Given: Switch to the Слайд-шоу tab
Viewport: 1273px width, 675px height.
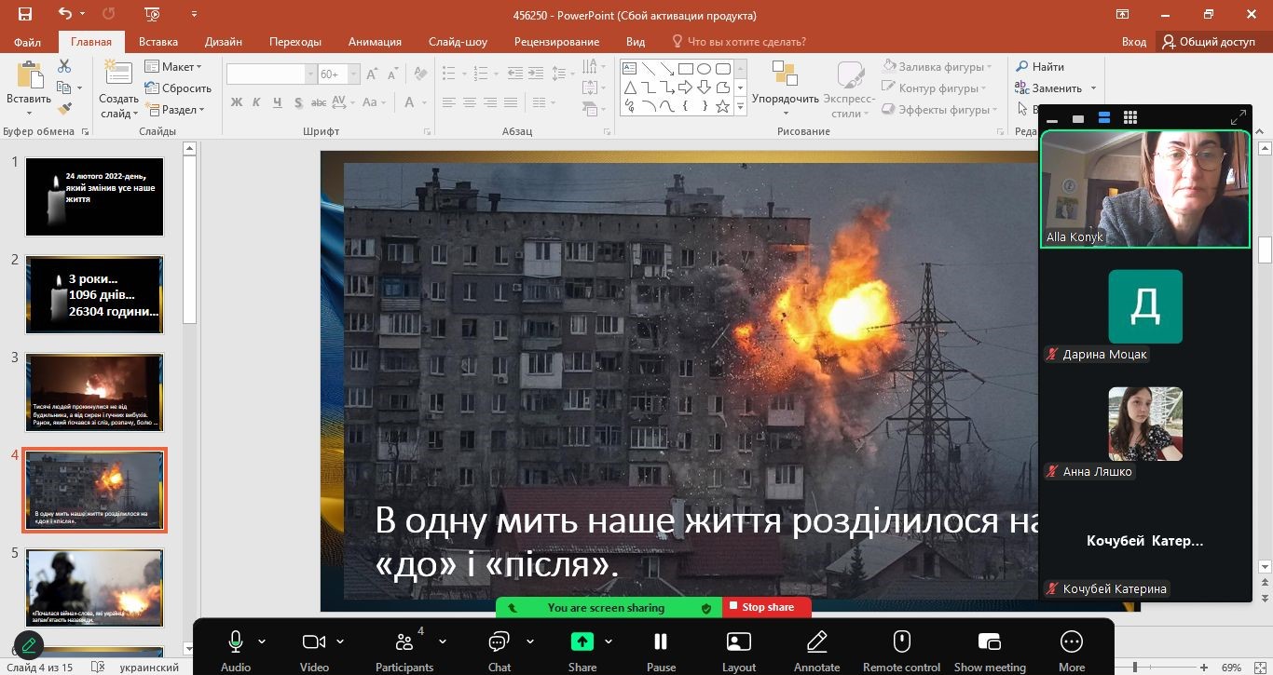Looking at the screenshot, I should (x=458, y=42).
